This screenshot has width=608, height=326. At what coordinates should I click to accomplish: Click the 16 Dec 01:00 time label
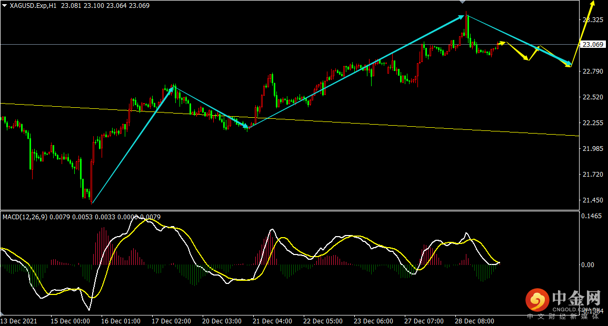coord(121,321)
